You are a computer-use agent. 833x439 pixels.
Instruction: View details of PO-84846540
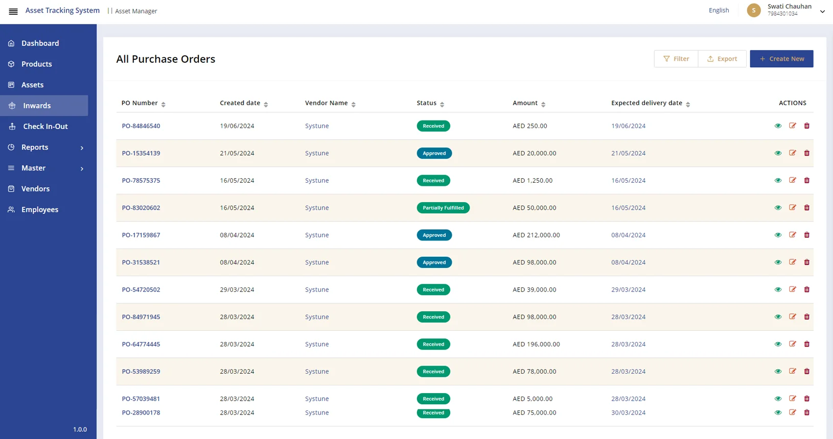tap(778, 126)
